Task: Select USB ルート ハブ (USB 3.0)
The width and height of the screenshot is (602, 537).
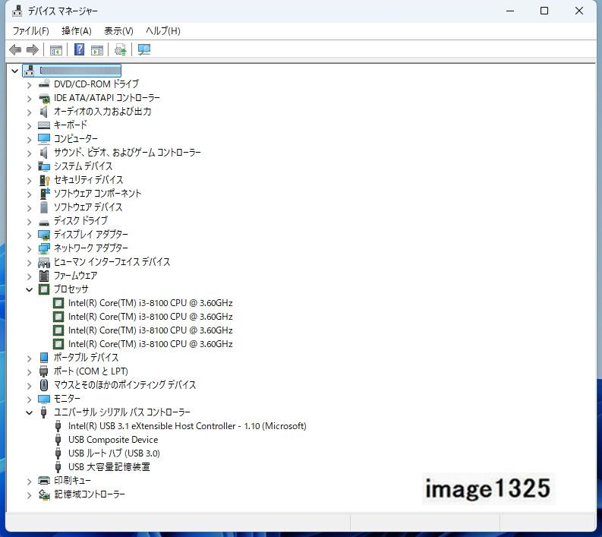Action: [x=114, y=453]
